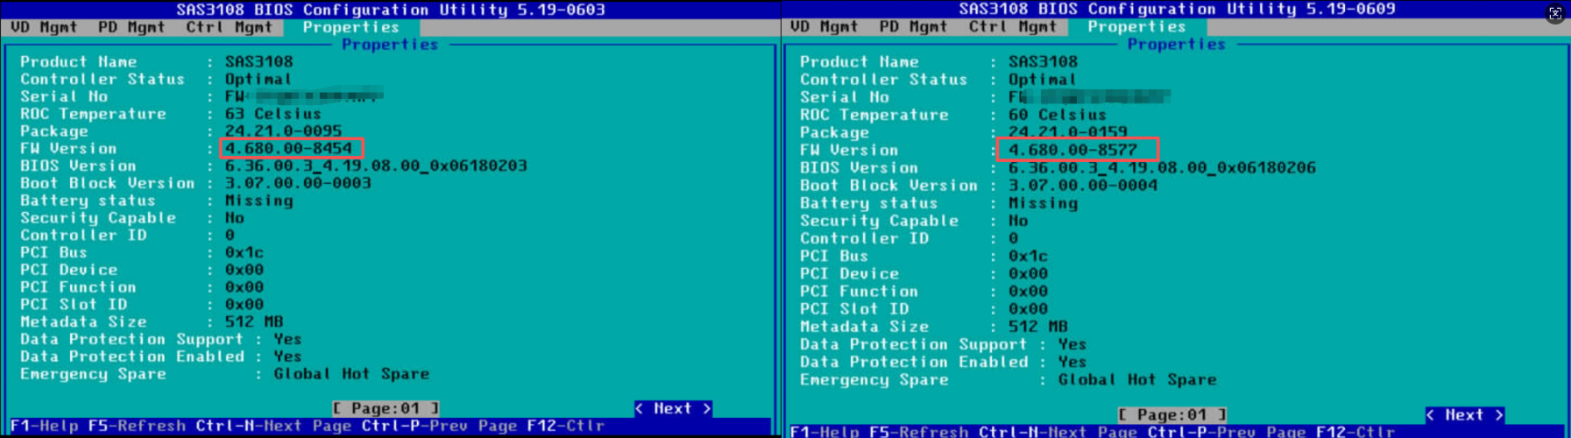Select Ctrl Mgmt tab in left utility
The height and width of the screenshot is (438, 1571).
pyautogui.click(x=229, y=27)
